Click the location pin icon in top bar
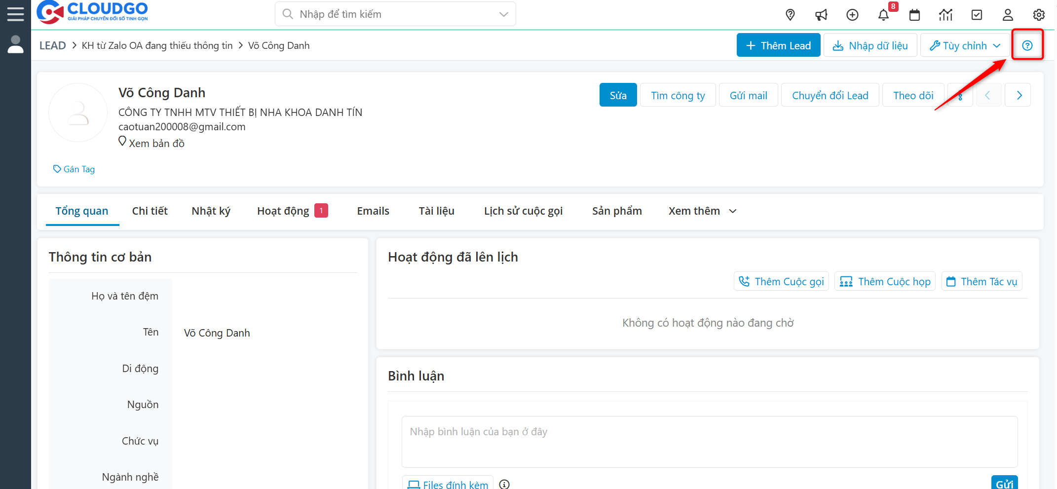1057x489 pixels. [790, 15]
